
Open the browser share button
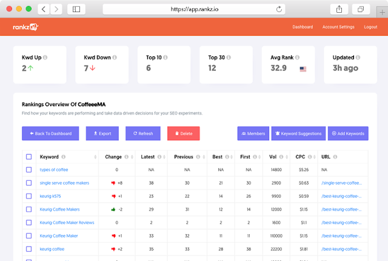point(339,10)
